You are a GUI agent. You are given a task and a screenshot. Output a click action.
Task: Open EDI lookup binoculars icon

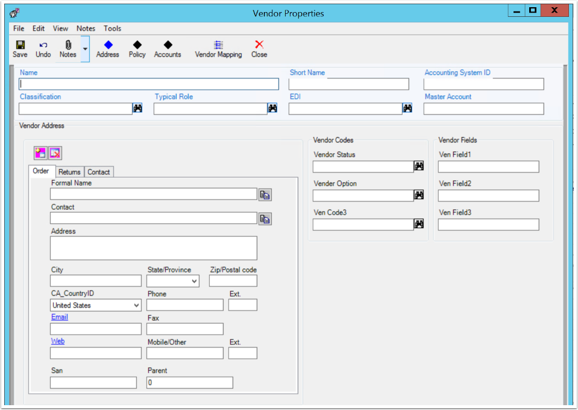(x=407, y=108)
